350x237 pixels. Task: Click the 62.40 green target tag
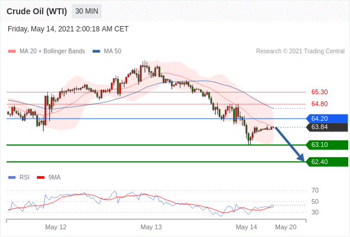[x=326, y=162]
